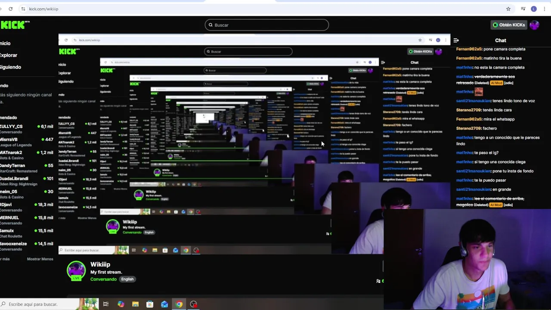Screen dimensions: 551x310
Task: Open Windows Task View
Action: [105, 304]
